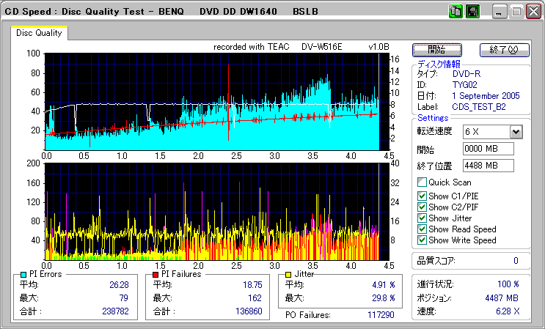Screen dimensions: 545x329
Task: Open the 転送速度 speed dropdown arrow
Action: 516,132
